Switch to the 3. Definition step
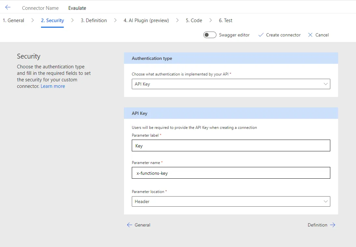 coord(94,21)
